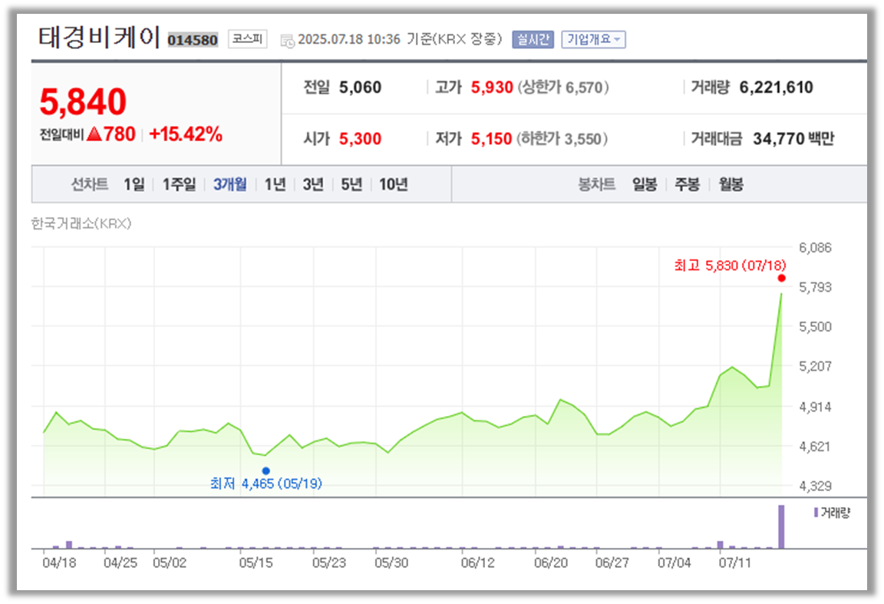Switch chart to 10년 range

[394, 184]
